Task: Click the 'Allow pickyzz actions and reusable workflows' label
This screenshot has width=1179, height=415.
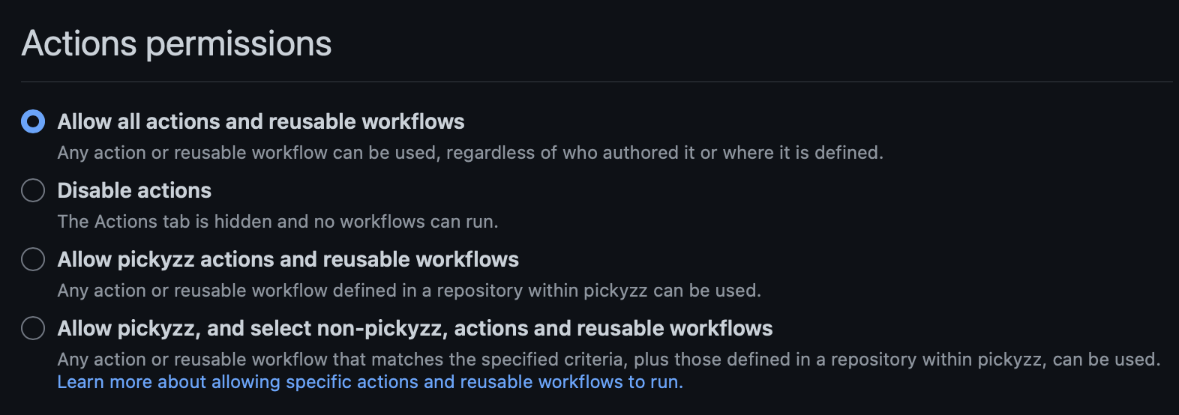Action: [288, 259]
